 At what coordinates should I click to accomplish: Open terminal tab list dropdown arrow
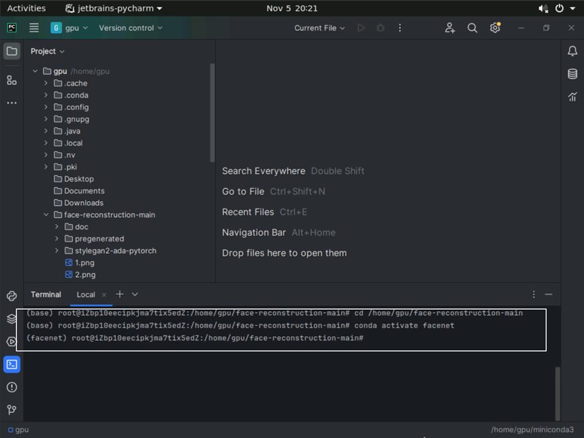135,294
